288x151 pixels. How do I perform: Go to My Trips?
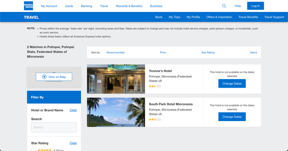tap(174, 17)
